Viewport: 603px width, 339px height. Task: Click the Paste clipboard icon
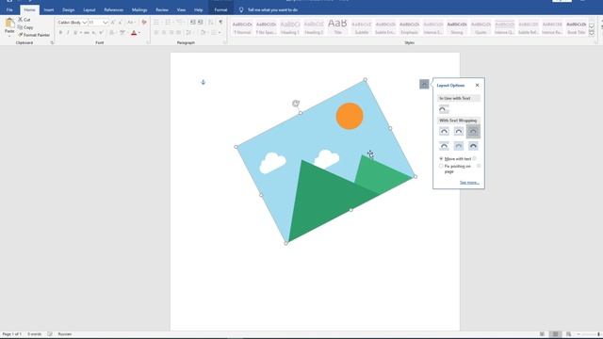tap(9, 23)
